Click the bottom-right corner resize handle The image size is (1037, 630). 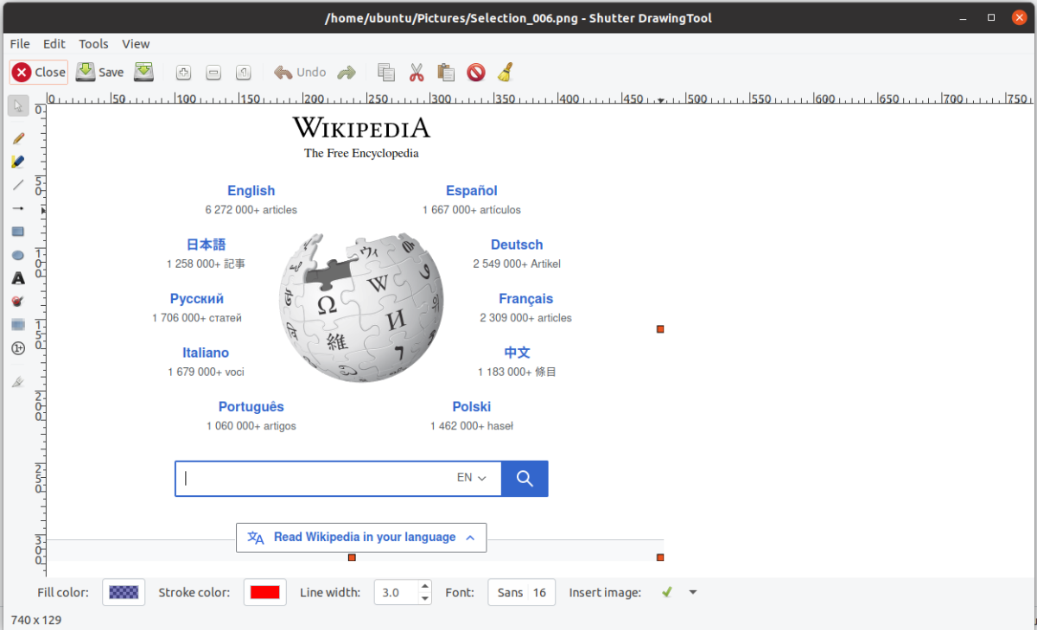[660, 557]
